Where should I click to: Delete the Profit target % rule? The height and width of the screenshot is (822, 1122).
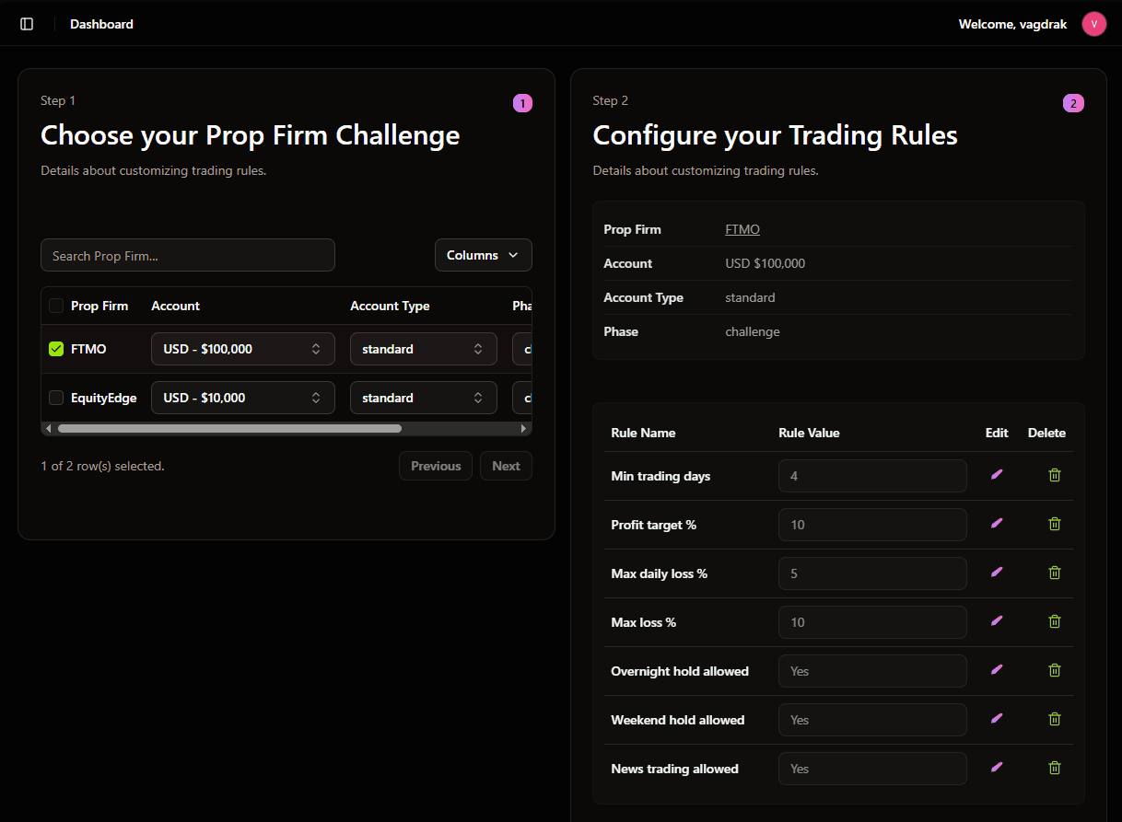pyautogui.click(x=1055, y=524)
